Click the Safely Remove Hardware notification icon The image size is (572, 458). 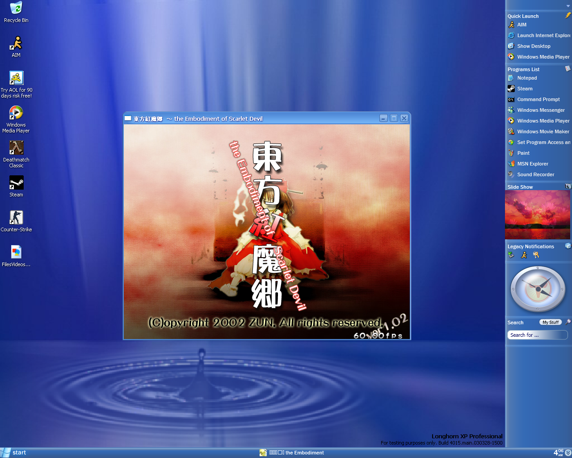pos(511,255)
